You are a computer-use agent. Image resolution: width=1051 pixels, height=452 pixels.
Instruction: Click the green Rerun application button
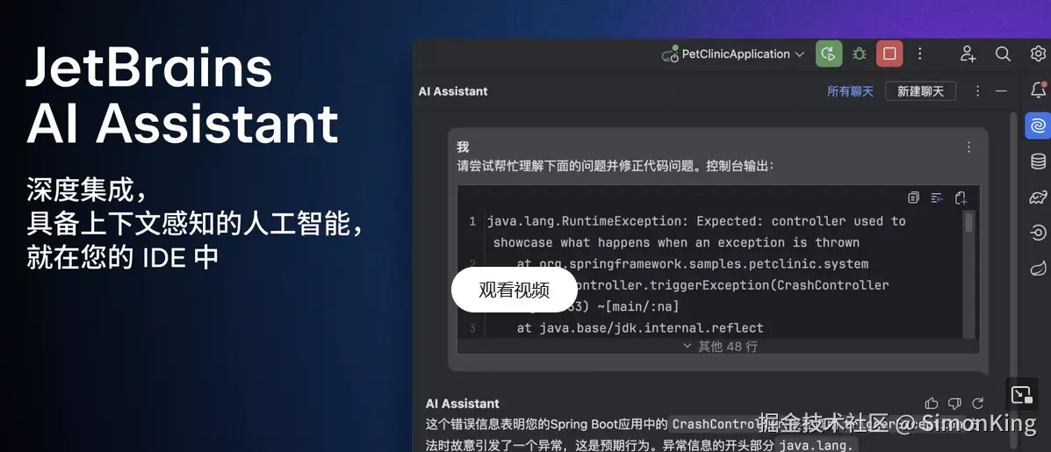coord(829,54)
